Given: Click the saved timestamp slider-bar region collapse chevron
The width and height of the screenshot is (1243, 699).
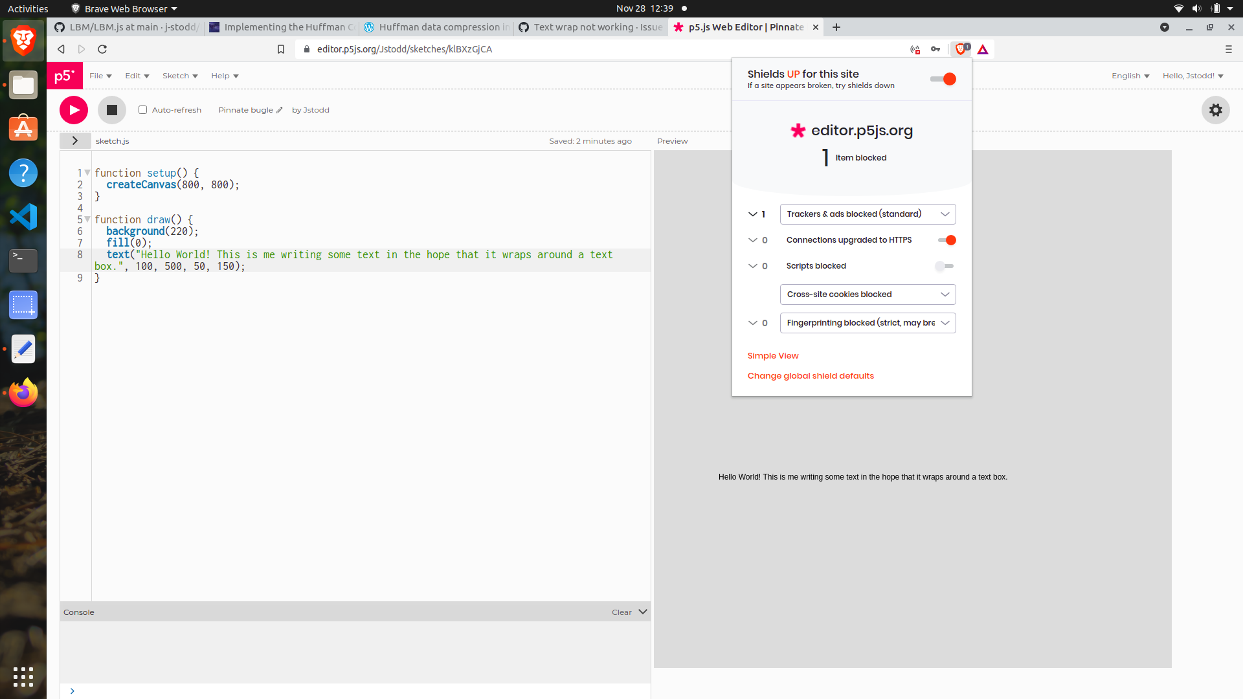Looking at the screenshot, I should (x=75, y=140).
